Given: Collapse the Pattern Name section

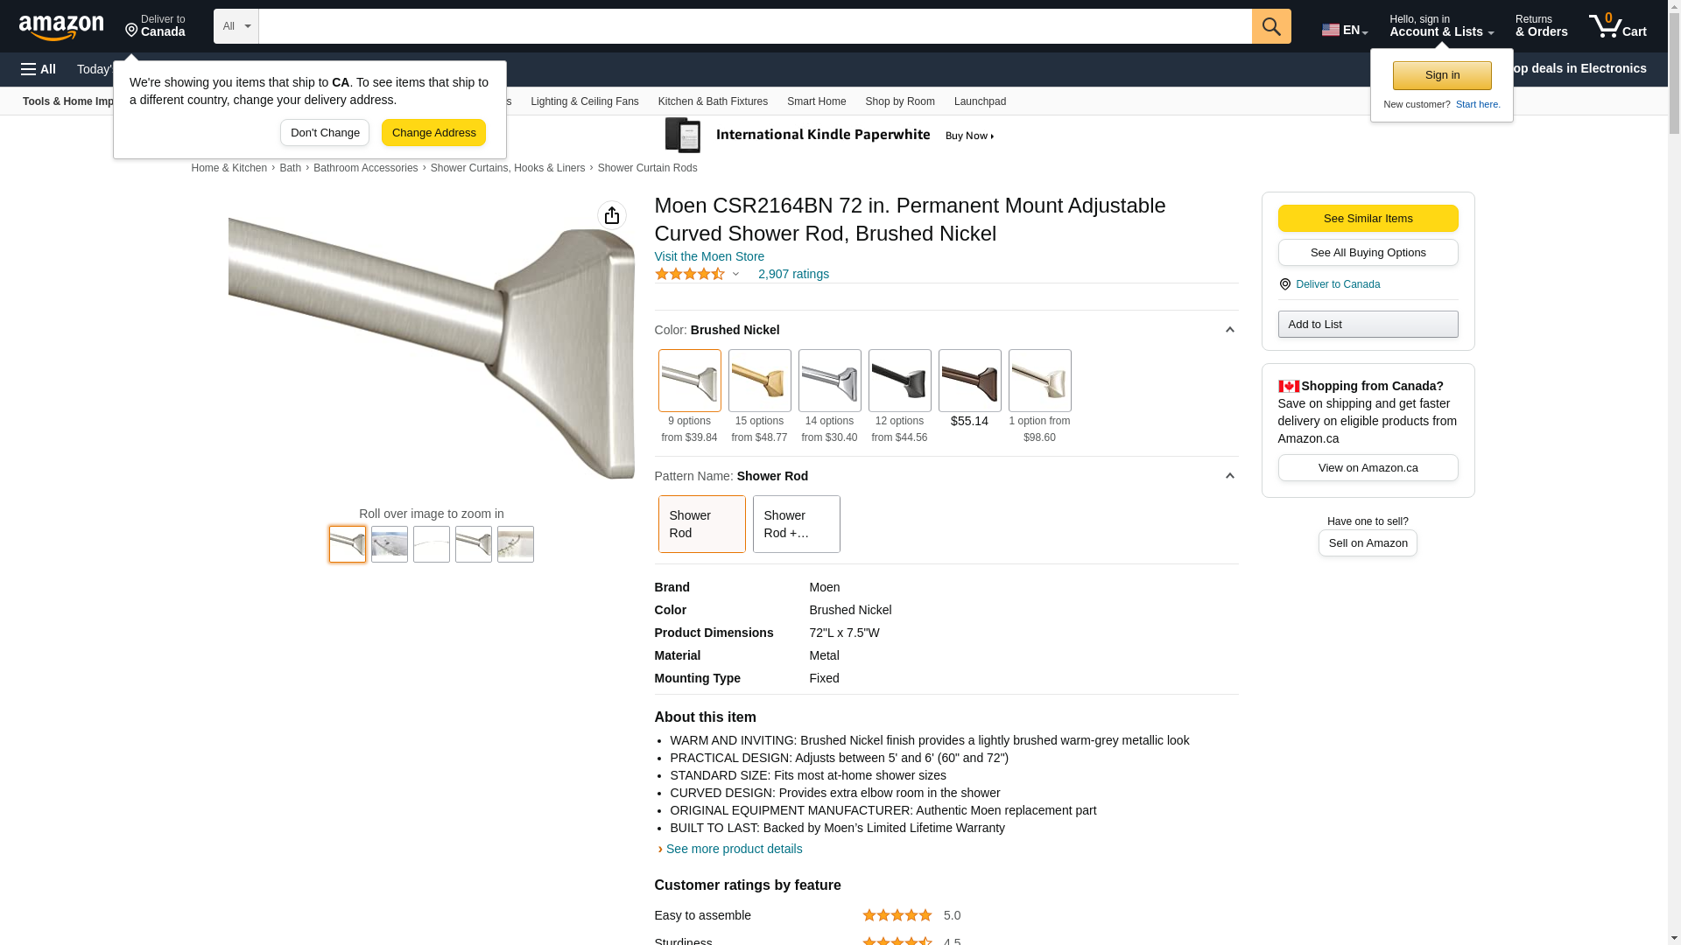Looking at the screenshot, I should [x=1229, y=476].
